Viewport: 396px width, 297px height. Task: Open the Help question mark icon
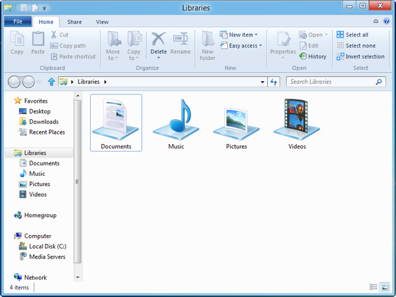386,21
